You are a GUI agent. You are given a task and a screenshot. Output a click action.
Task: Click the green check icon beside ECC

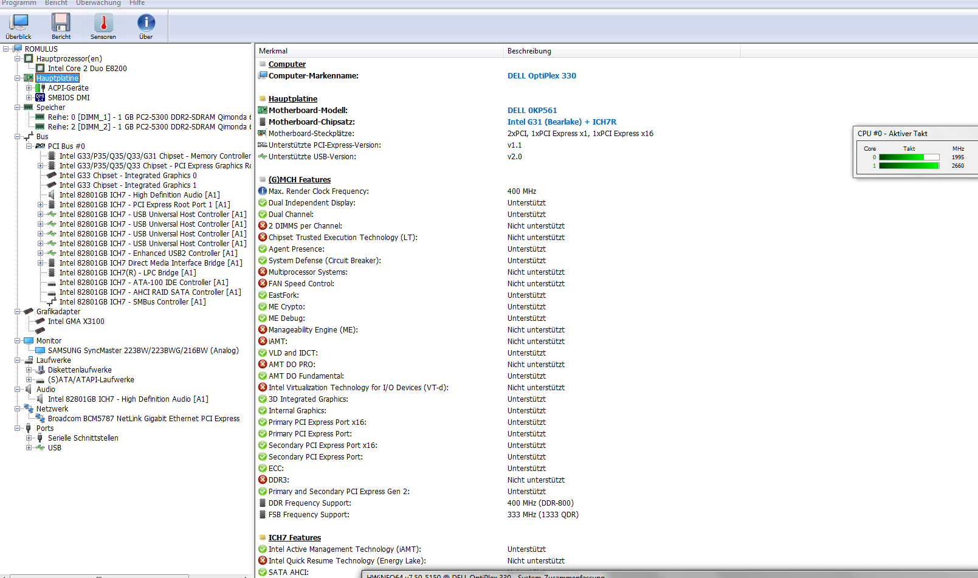tap(263, 468)
